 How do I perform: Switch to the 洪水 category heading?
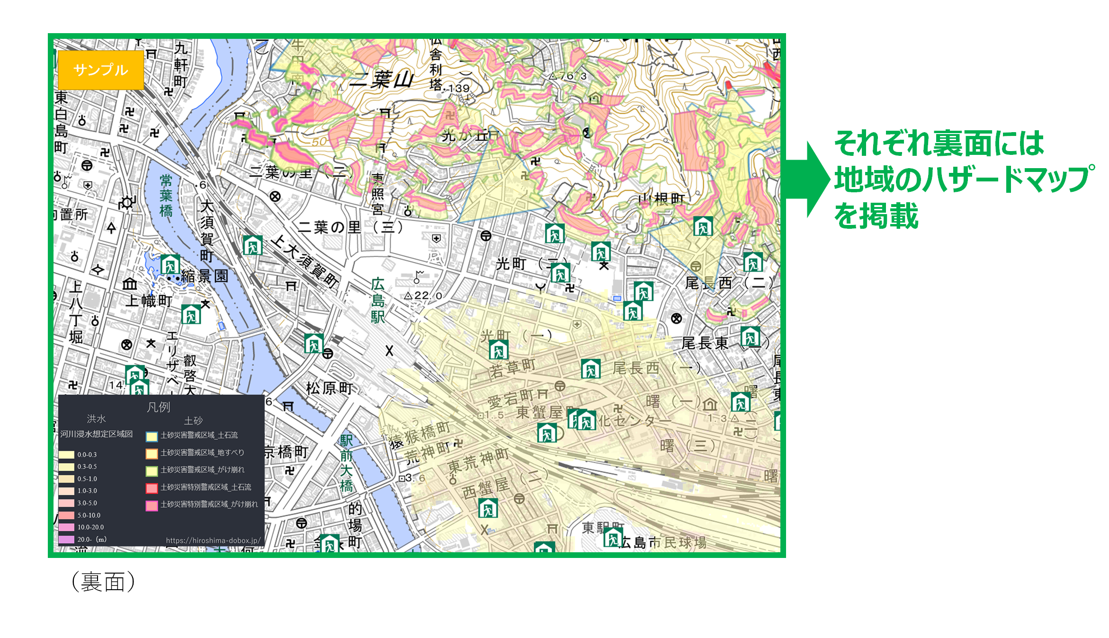point(96,419)
